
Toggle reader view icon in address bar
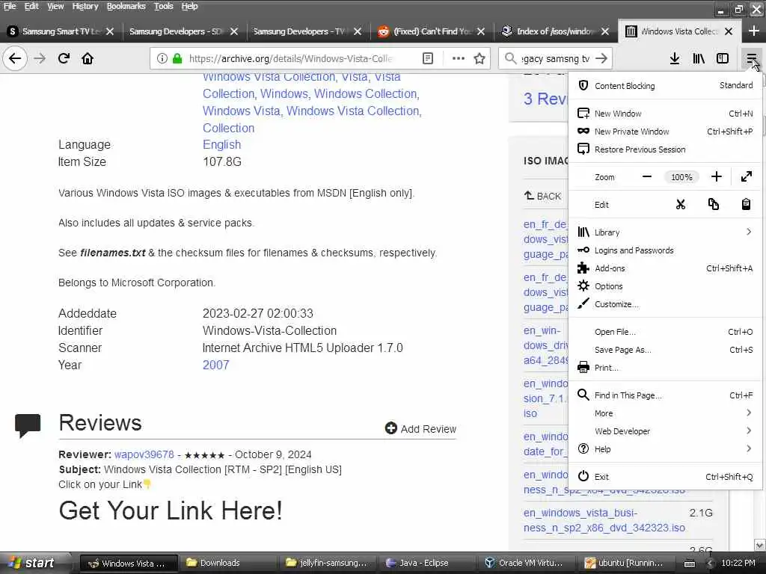[x=427, y=58]
